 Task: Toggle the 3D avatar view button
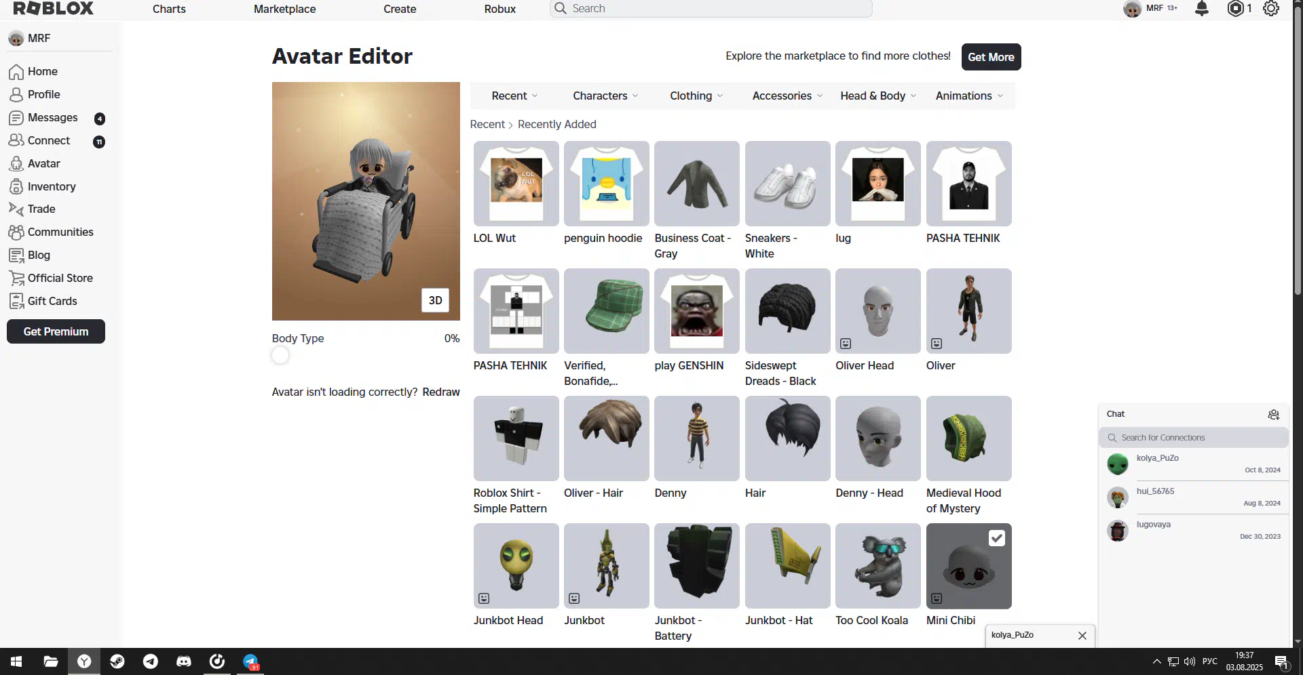[435, 300]
